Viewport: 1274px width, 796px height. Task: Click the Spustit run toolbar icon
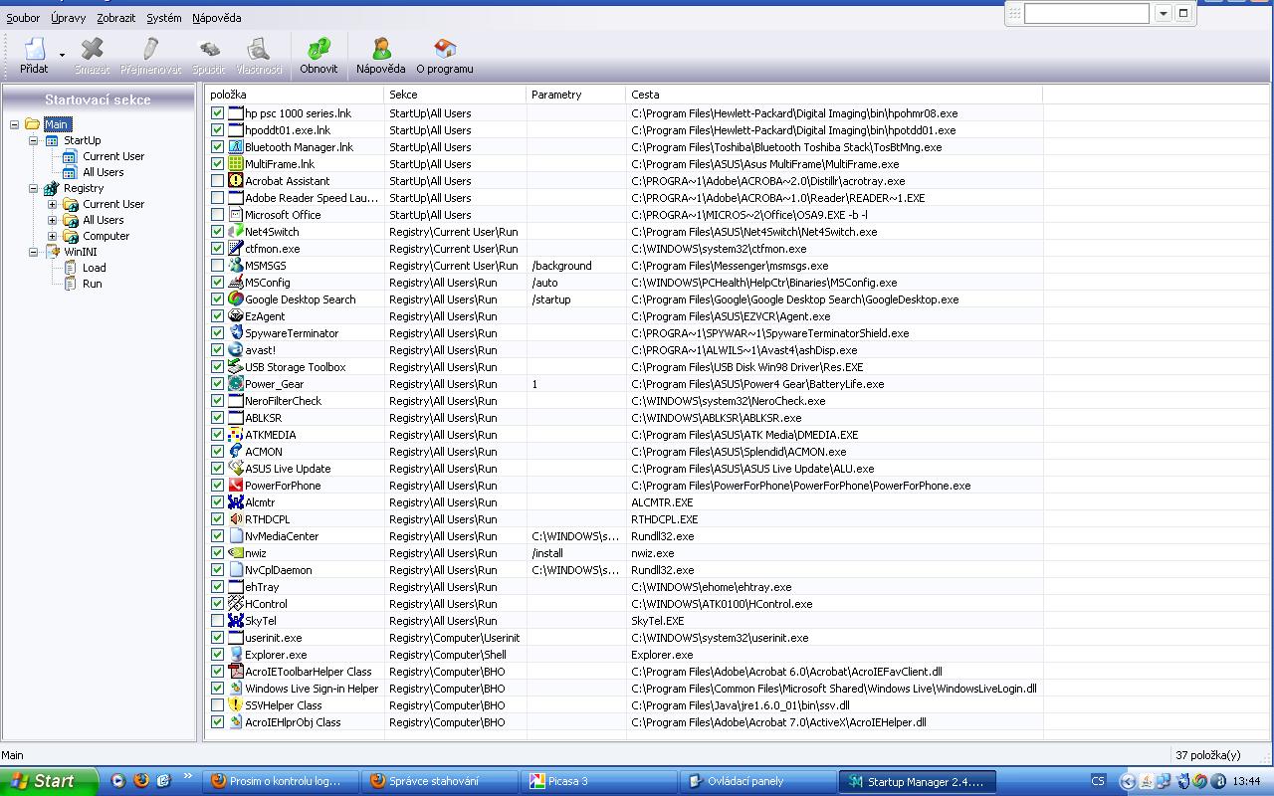pos(209,56)
